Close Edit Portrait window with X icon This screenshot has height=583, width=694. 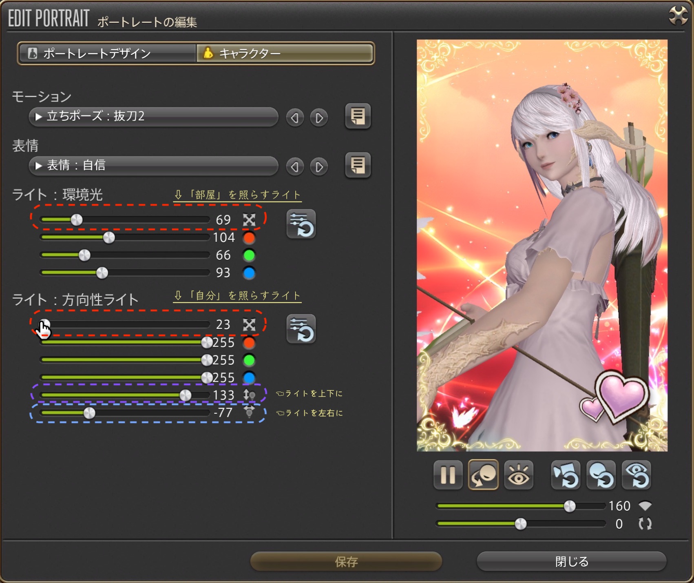pos(678,16)
